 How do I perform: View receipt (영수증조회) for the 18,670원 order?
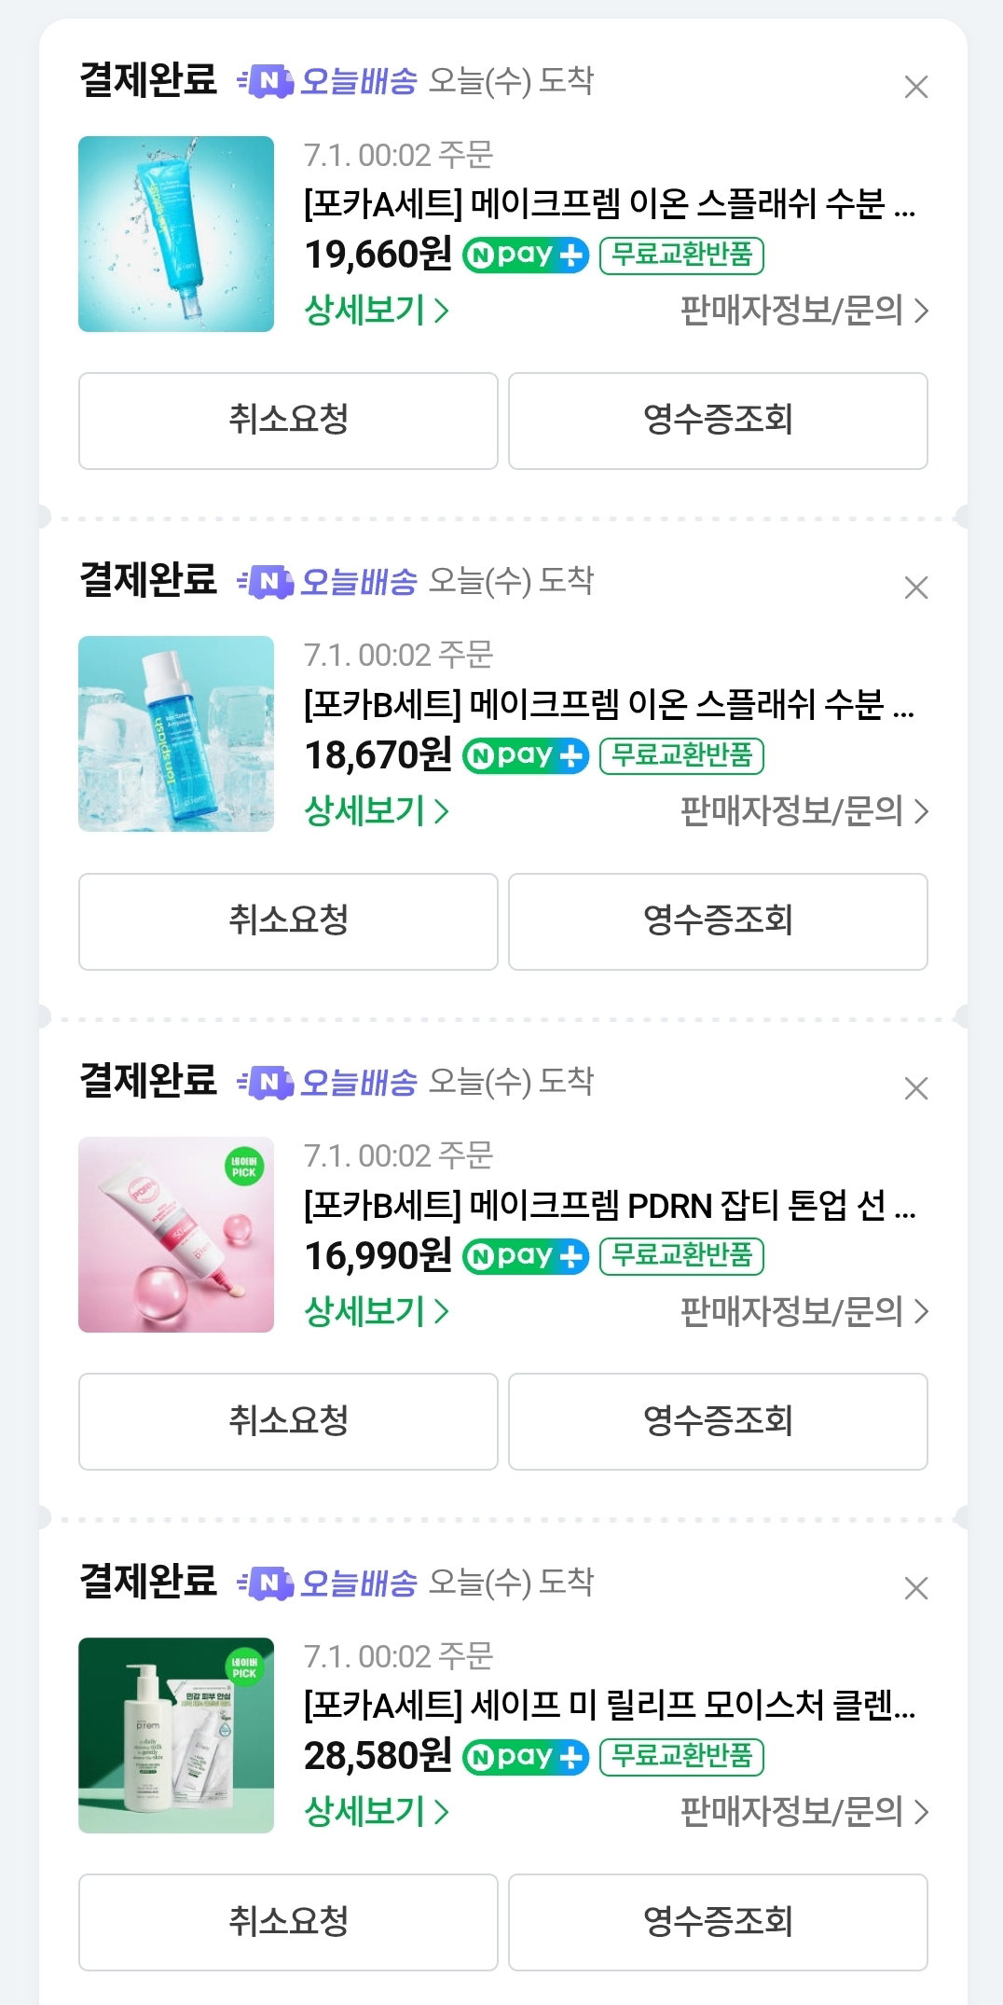[718, 921]
